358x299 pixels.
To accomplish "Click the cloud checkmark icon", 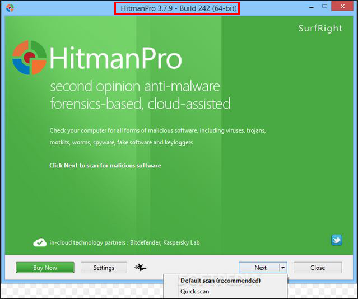I will 40,242.
